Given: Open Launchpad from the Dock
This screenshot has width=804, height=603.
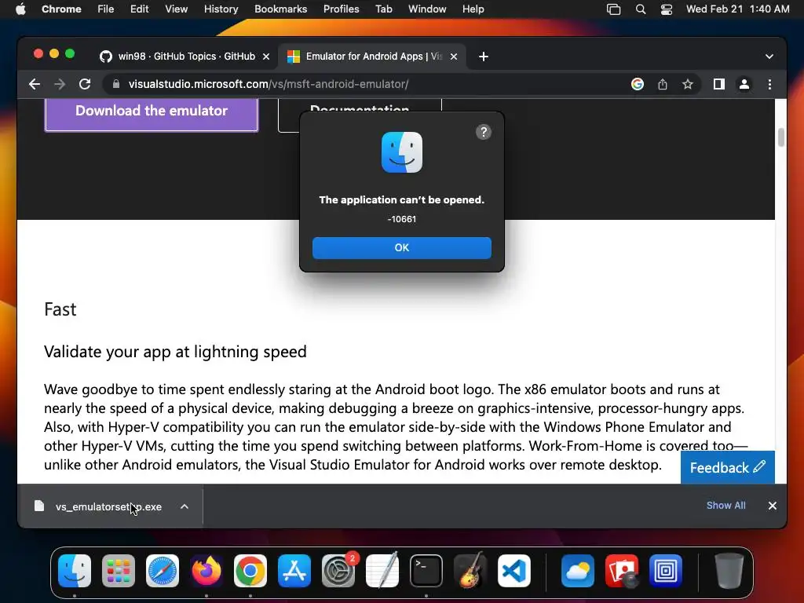Looking at the screenshot, I should click(119, 571).
